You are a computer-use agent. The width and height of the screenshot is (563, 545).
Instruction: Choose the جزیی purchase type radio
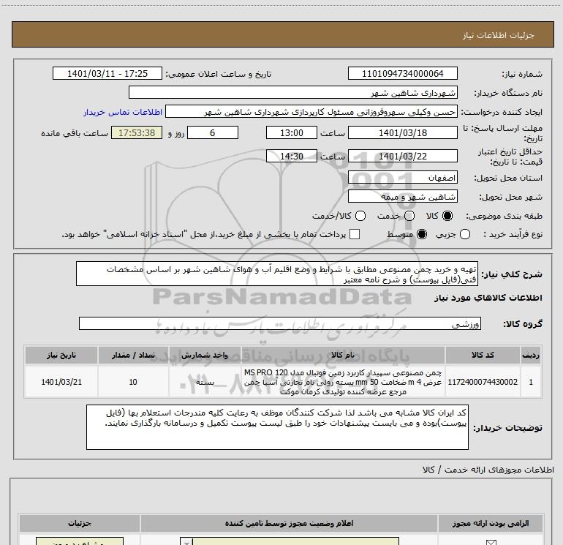[x=465, y=234]
